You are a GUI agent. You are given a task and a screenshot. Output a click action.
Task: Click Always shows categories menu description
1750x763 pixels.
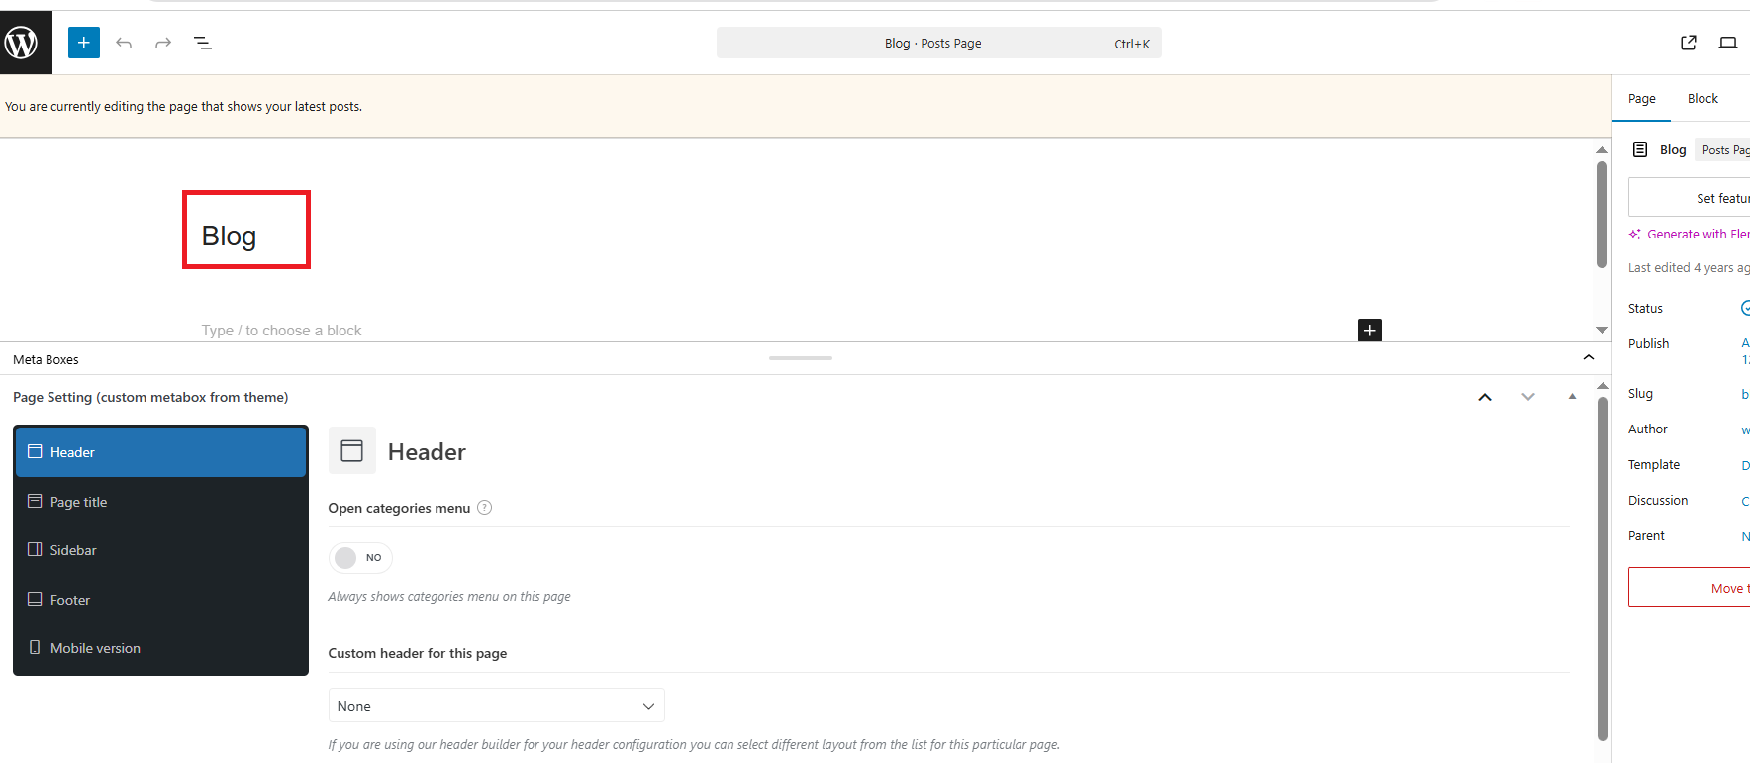tap(449, 597)
